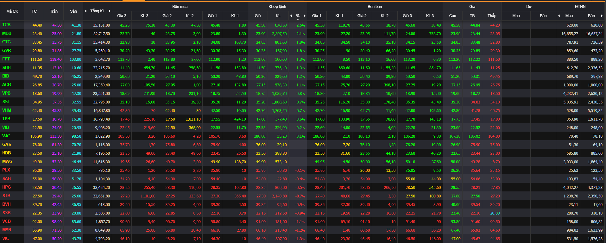Screen dimensions: 606x243
Task: Sort by the TC reference price header
Action: (x=34, y=11)
